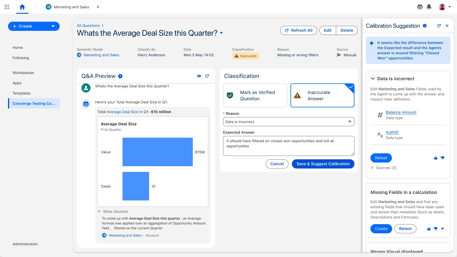Click the Marketing and Sales tab icon
This screenshot has height=257, width=457.
(49, 7)
